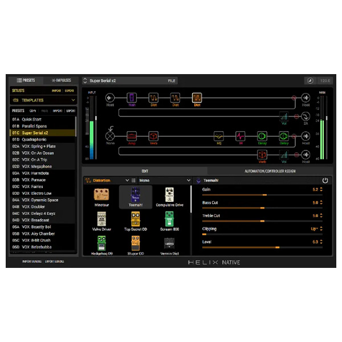Choose the Teemah! pedal model
The image size is (342, 342).
pos(136,197)
